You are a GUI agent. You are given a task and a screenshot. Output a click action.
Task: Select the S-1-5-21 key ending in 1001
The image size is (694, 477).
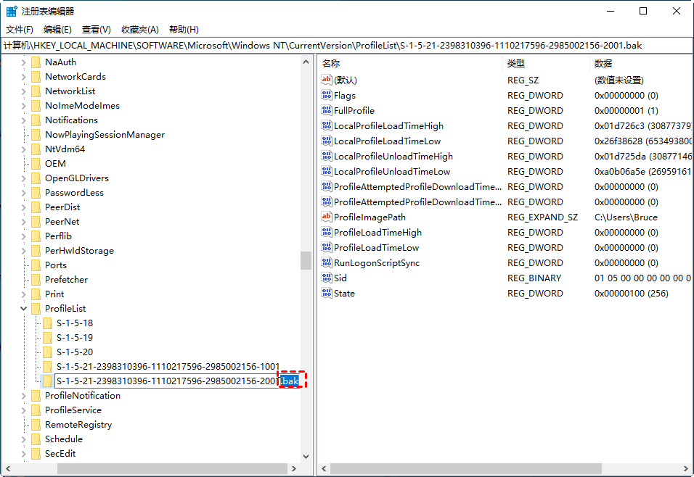(x=168, y=367)
